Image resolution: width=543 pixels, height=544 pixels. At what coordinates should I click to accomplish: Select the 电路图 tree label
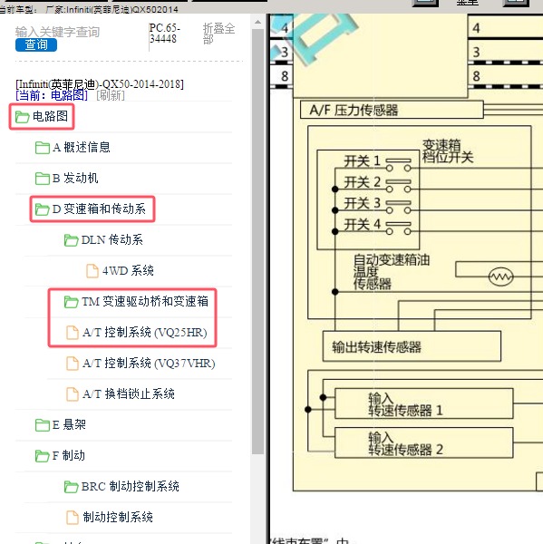(50, 116)
